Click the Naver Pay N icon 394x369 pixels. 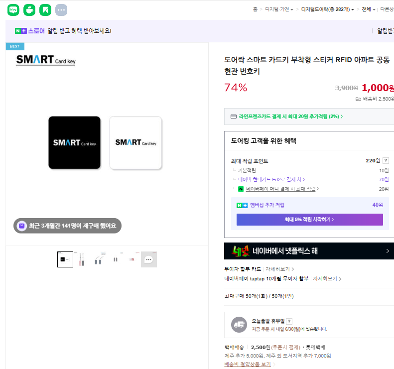coord(241,189)
